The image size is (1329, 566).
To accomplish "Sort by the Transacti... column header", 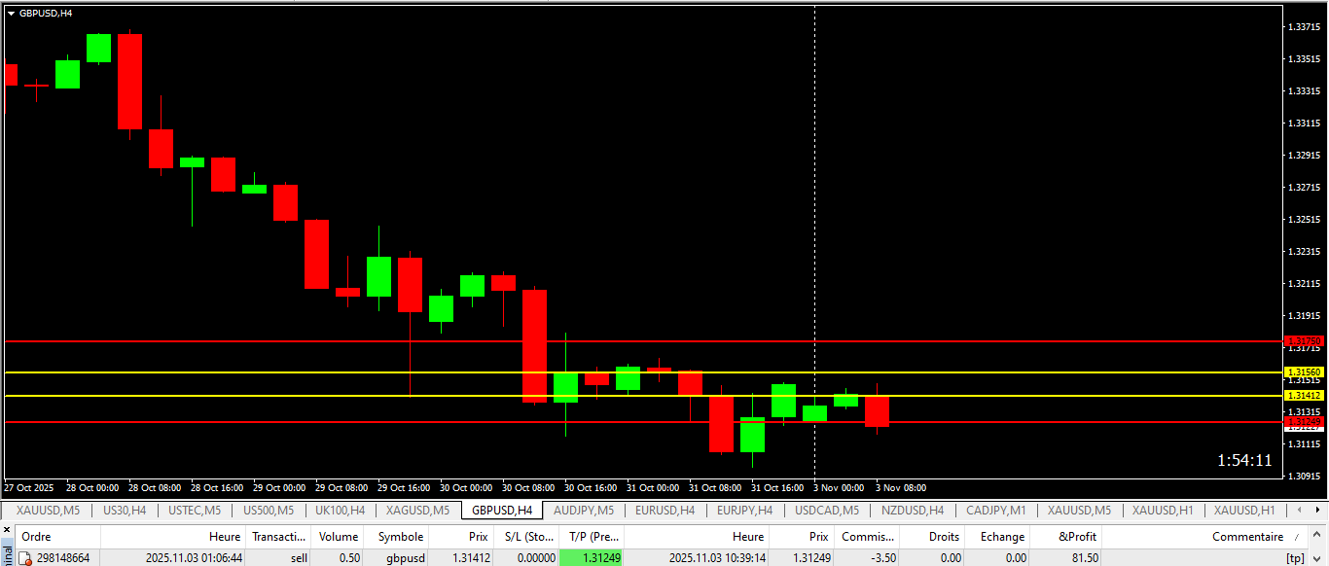I will click(x=279, y=537).
